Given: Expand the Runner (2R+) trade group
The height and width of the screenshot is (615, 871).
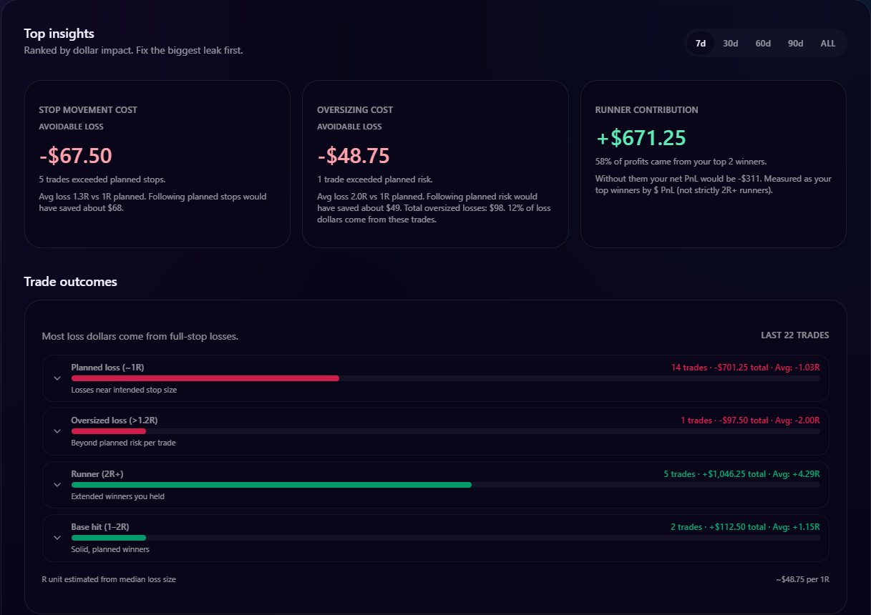Looking at the screenshot, I should 57,484.
